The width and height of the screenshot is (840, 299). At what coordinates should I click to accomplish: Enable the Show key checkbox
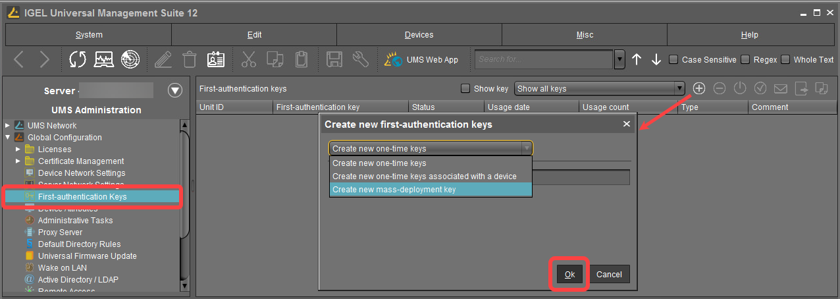pos(465,88)
